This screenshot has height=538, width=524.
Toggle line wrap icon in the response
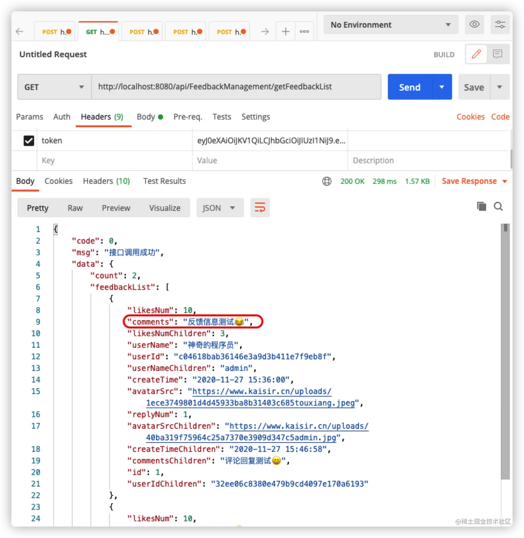260,208
